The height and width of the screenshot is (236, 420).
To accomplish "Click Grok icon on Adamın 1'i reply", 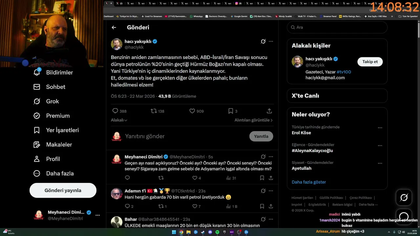I will point(263,191).
